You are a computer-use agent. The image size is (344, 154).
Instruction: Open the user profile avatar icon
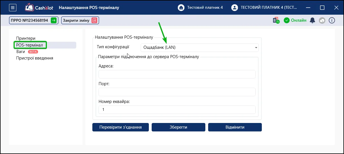tap(234, 8)
